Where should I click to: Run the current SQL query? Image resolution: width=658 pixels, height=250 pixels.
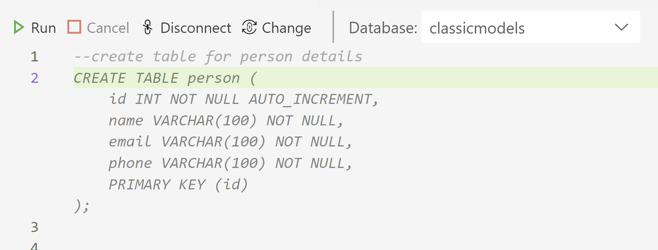(35, 28)
